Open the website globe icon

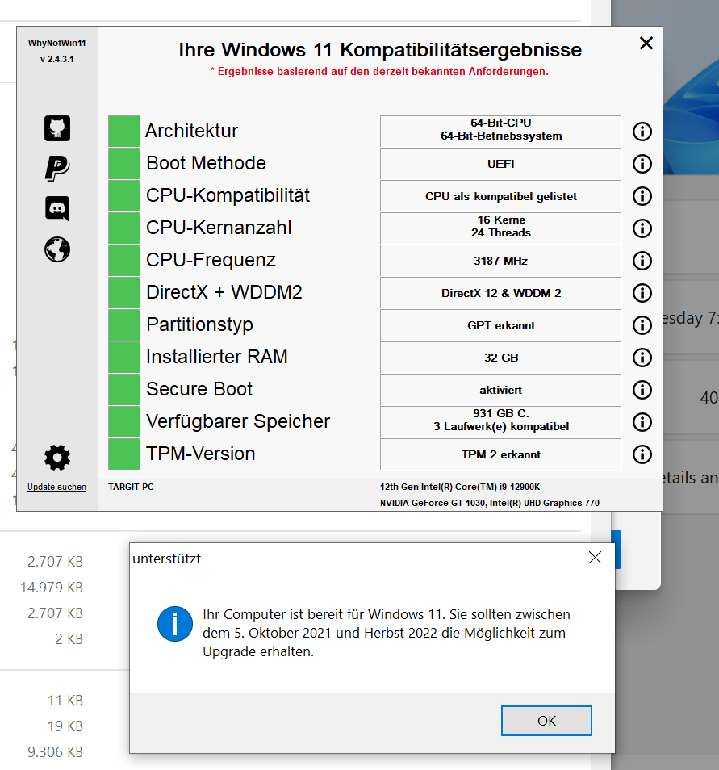point(57,249)
